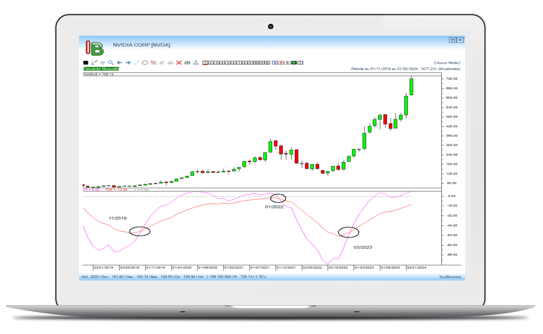Click the red X delete icon
This screenshot has width=543, height=334.
pos(179,63)
